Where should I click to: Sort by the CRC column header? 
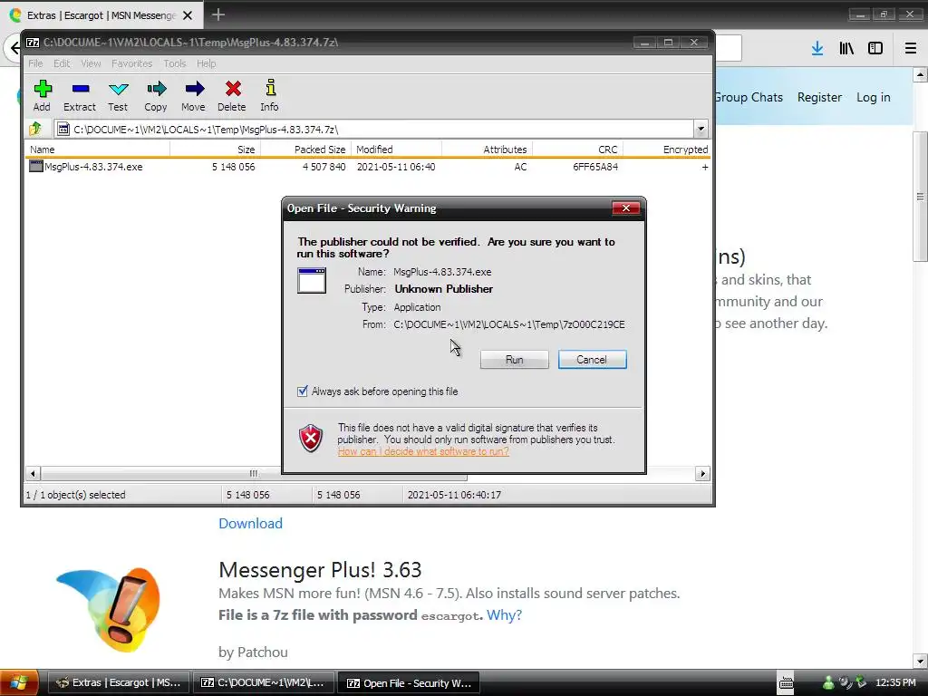click(x=577, y=150)
